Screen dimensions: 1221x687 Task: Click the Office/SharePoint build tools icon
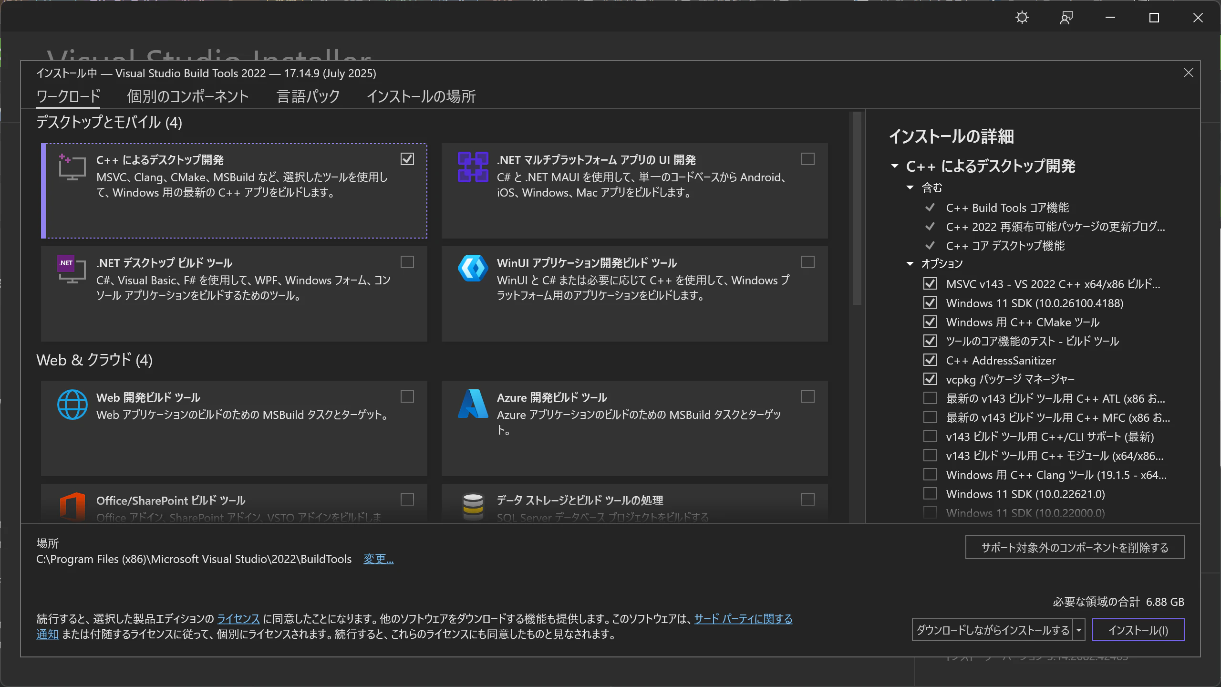pos(72,507)
